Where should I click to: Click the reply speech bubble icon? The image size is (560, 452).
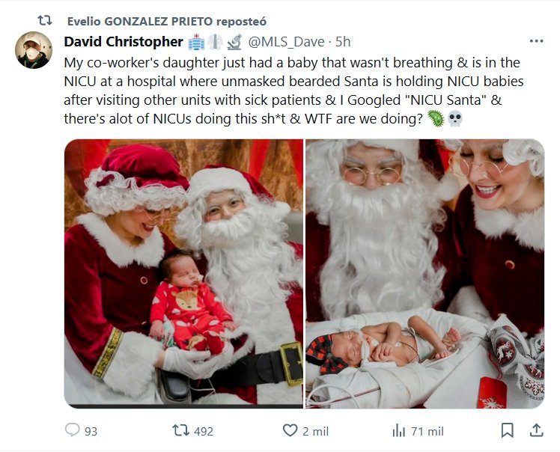73,431
